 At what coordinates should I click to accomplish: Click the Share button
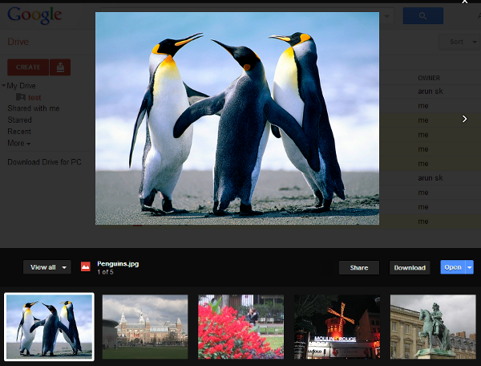coord(359,268)
